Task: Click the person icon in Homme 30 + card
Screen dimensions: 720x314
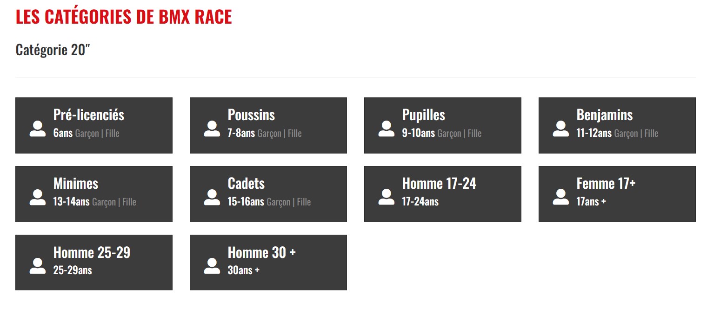Action: click(x=212, y=266)
